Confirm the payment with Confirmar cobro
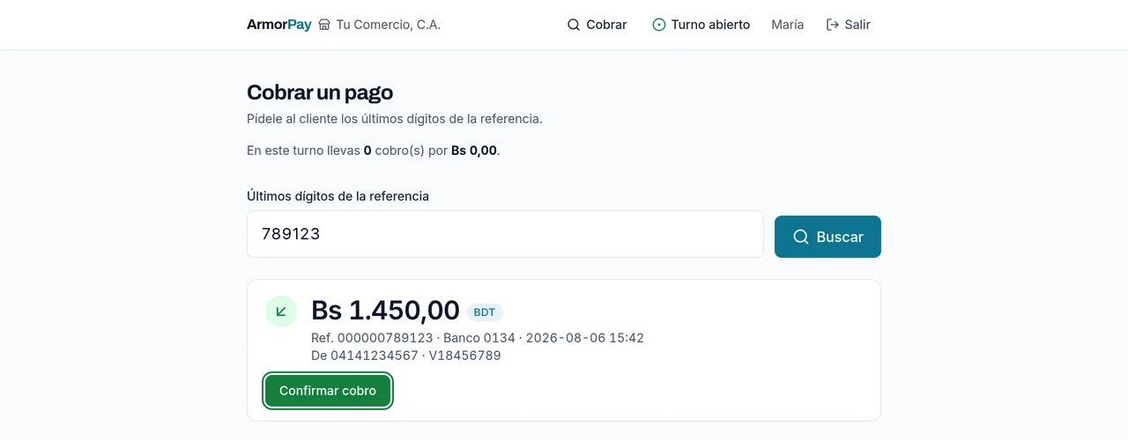1128x440 pixels. [328, 391]
